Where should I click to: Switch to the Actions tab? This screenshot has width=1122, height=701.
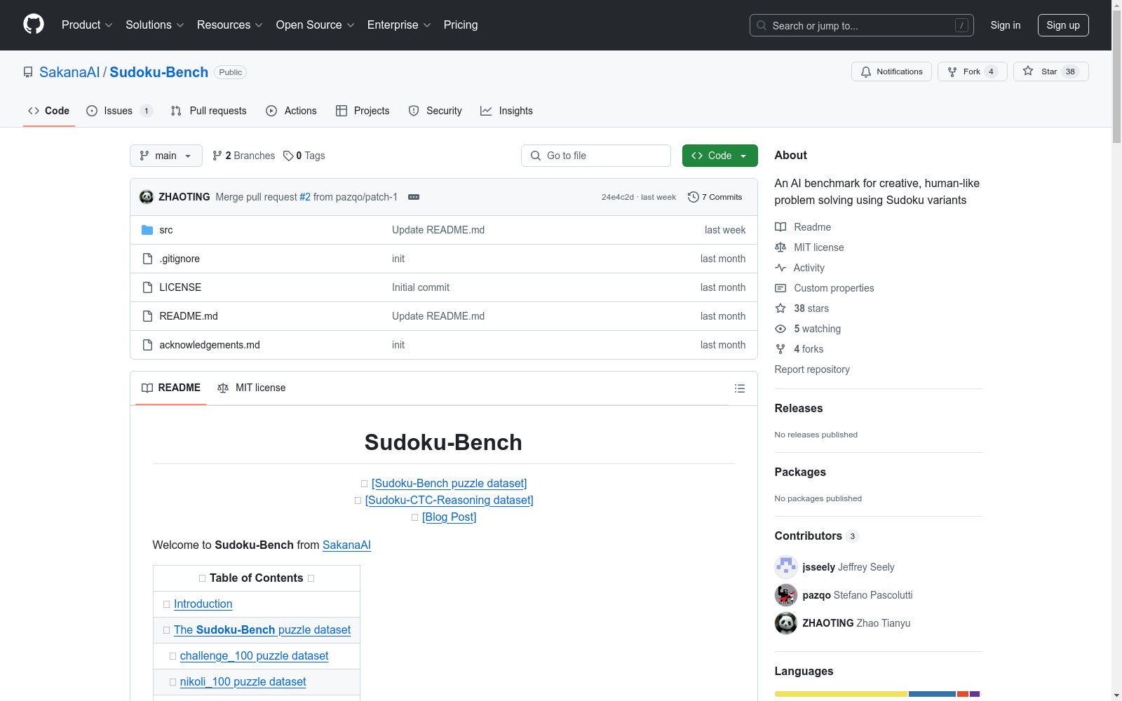click(x=292, y=111)
